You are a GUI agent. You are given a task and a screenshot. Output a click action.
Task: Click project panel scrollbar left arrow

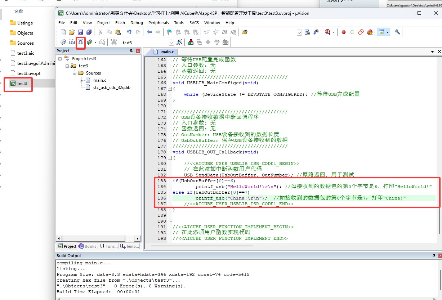click(x=59, y=238)
